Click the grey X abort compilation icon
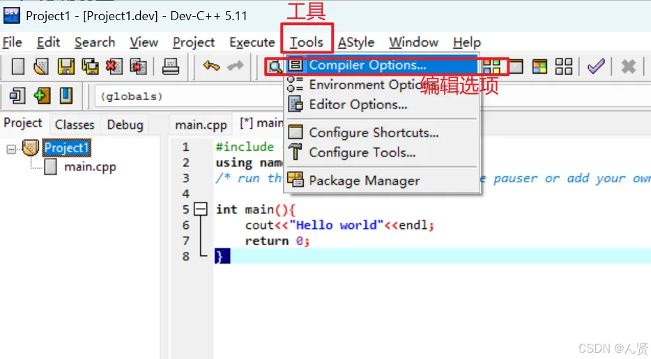Viewport: 651px width, 359px height. [628, 66]
